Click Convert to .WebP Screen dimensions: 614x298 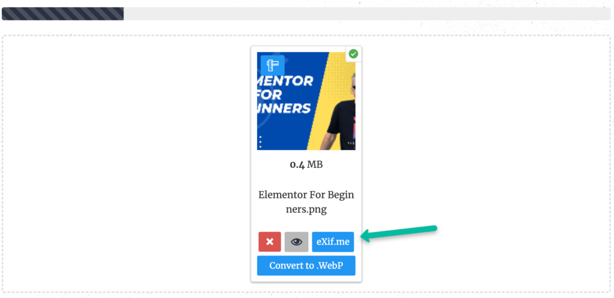click(306, 266)
